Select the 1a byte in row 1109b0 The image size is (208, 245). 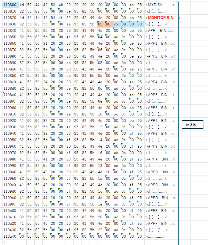pos(101,178)
